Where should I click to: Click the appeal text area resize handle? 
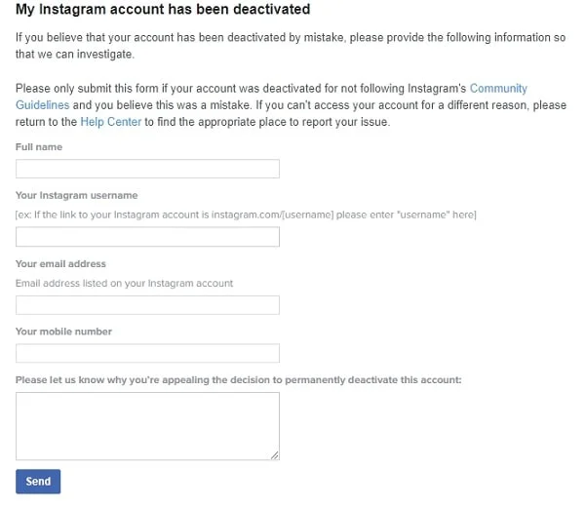pos(275,454)
